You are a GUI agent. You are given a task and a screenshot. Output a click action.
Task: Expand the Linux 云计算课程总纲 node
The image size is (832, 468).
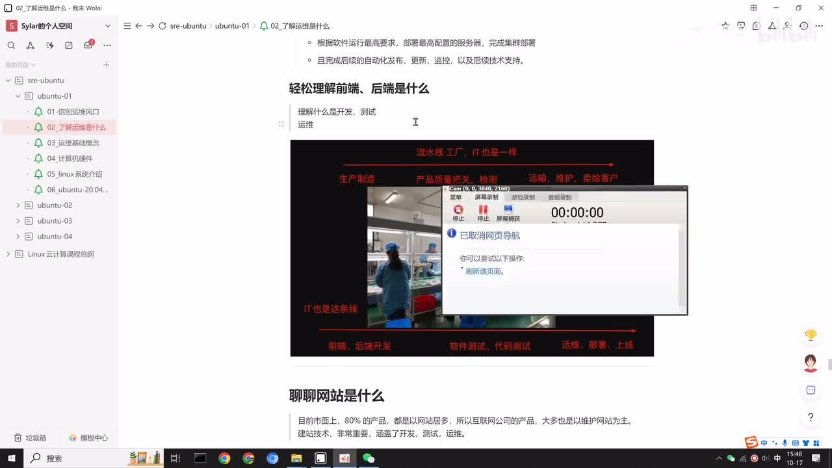point(8,254)
